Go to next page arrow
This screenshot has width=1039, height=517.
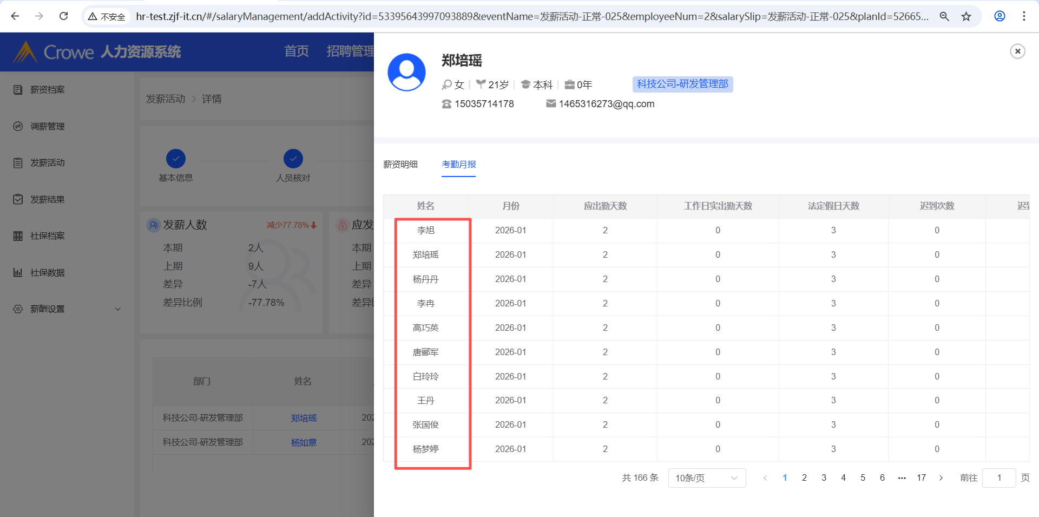[941, 478]
